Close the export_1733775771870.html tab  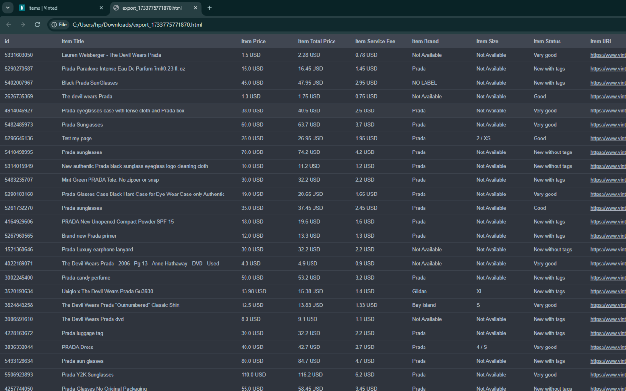pos(195,8)
